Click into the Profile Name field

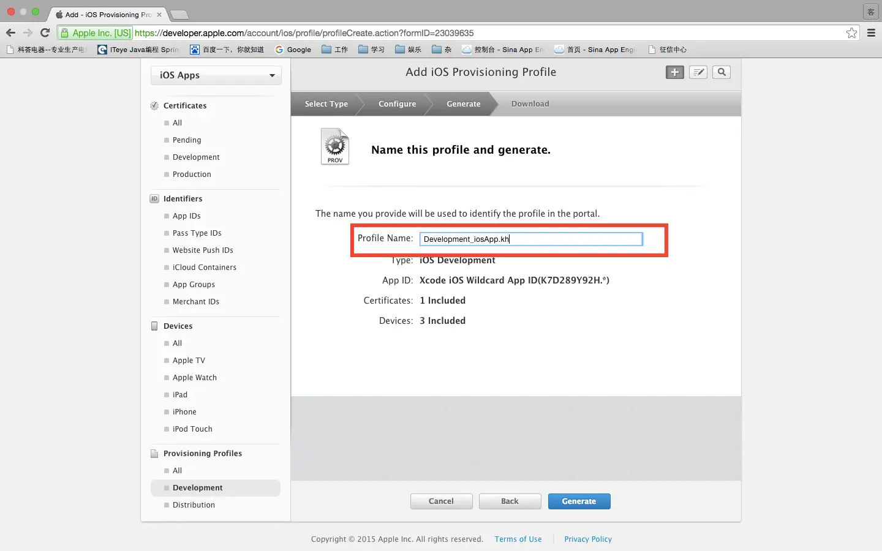(531, 239)
